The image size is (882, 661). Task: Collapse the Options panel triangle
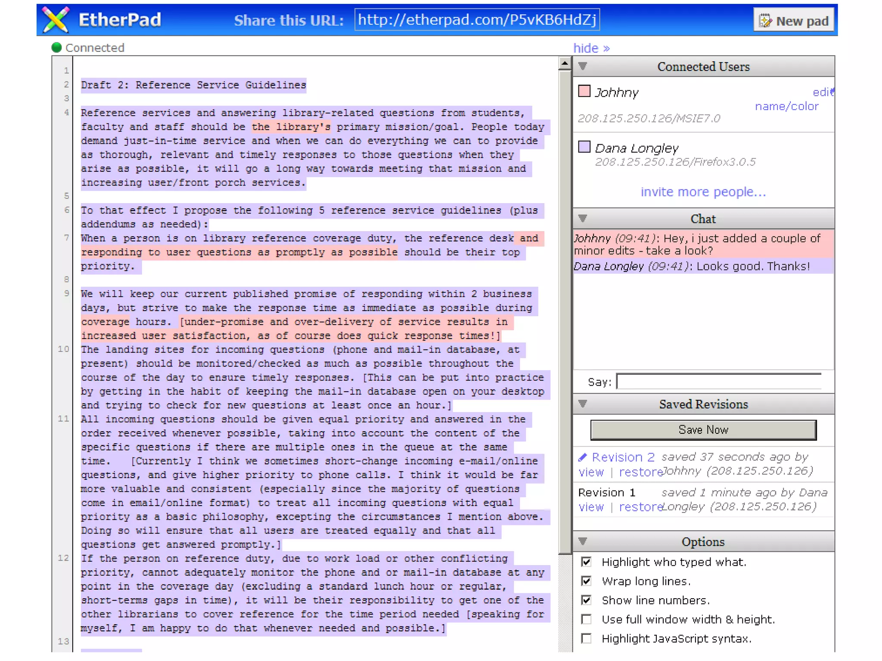(x=583, y=541)
